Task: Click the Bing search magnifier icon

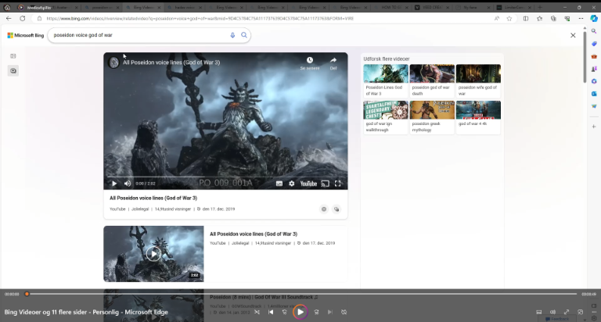Action: (x=244, y=35)
